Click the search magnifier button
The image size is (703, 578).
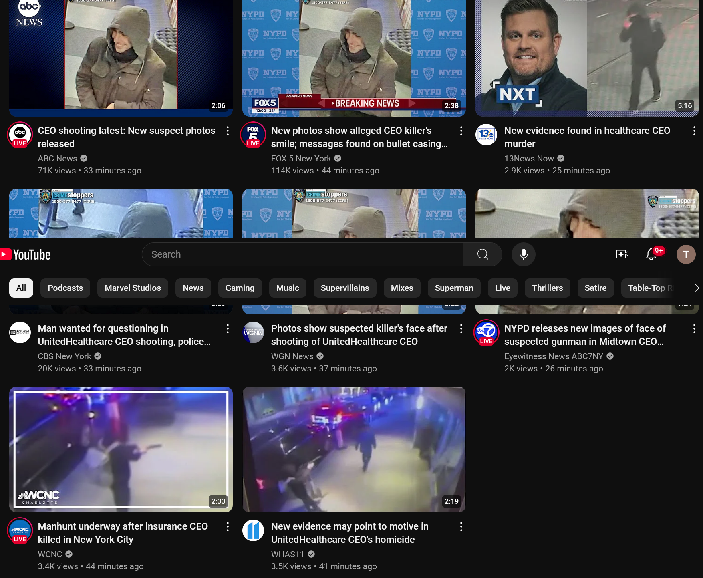coord(483,254)
